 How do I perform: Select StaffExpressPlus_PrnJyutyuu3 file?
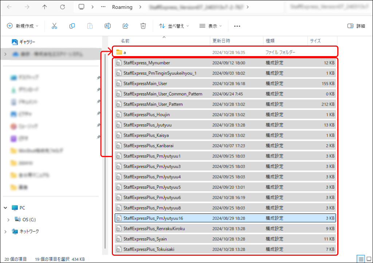click(225, 166)
